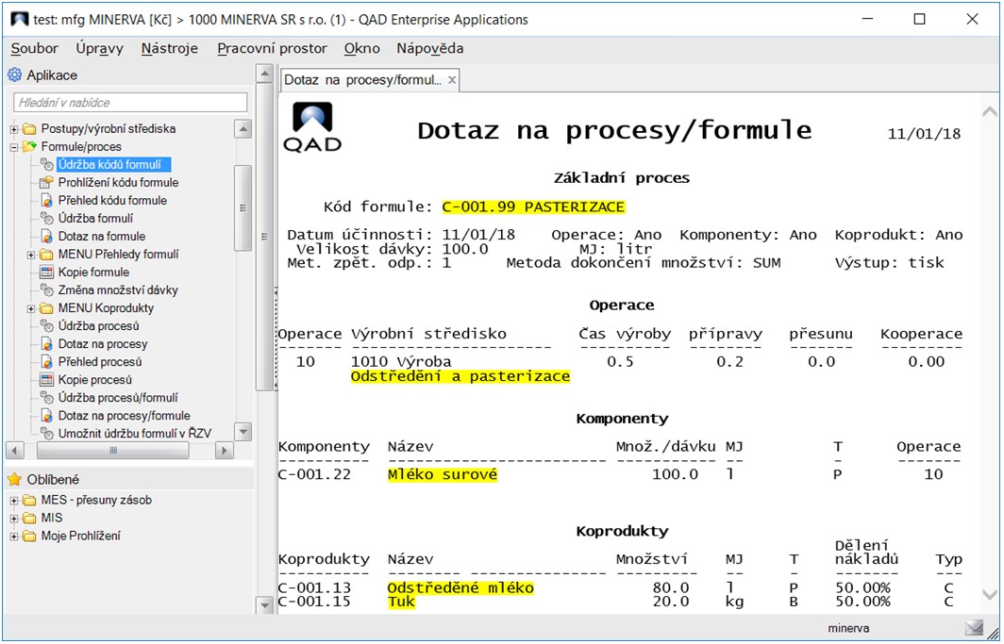Click the report pane scroll up chevron
The image size is (1004, 644).
(989, 112)
